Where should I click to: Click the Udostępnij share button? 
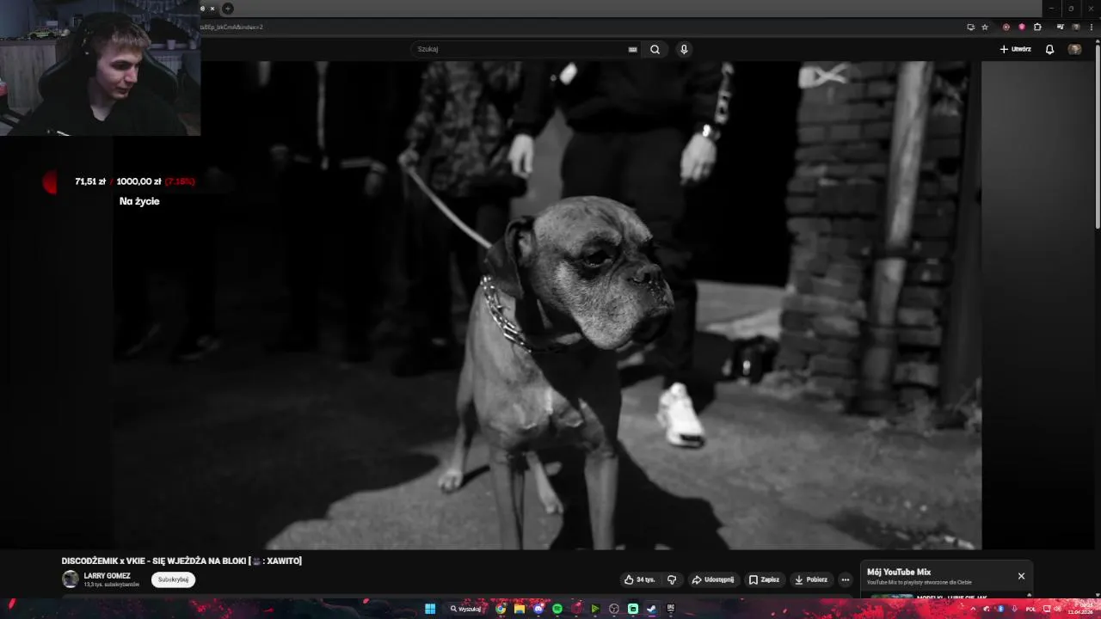click(713, 579)
